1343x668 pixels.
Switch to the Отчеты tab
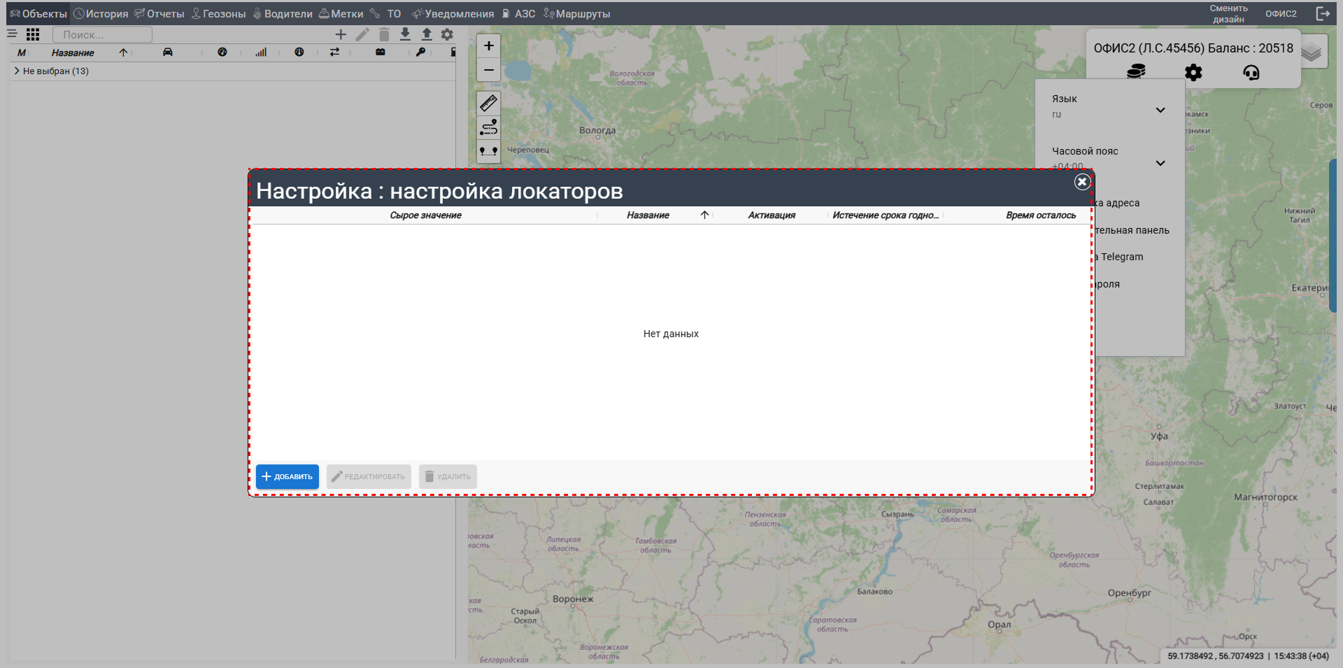coord(159,14)
